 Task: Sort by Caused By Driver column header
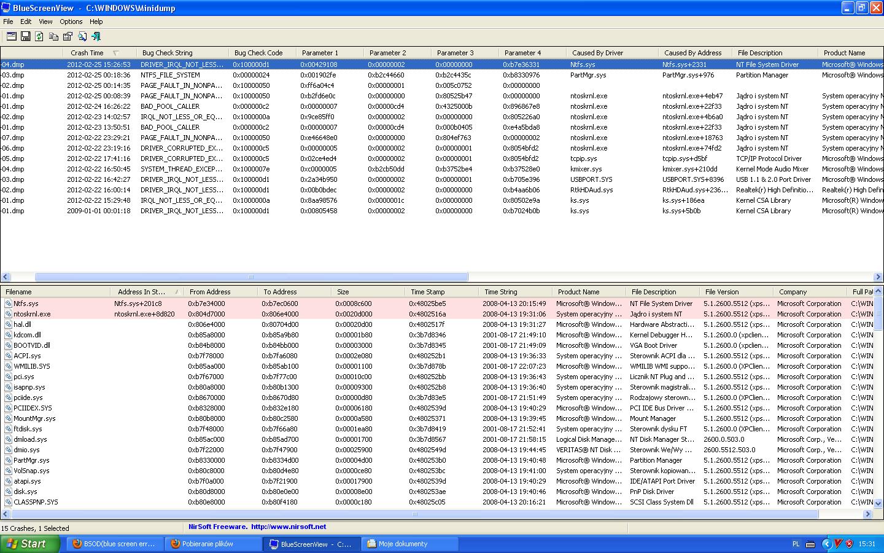612,53
